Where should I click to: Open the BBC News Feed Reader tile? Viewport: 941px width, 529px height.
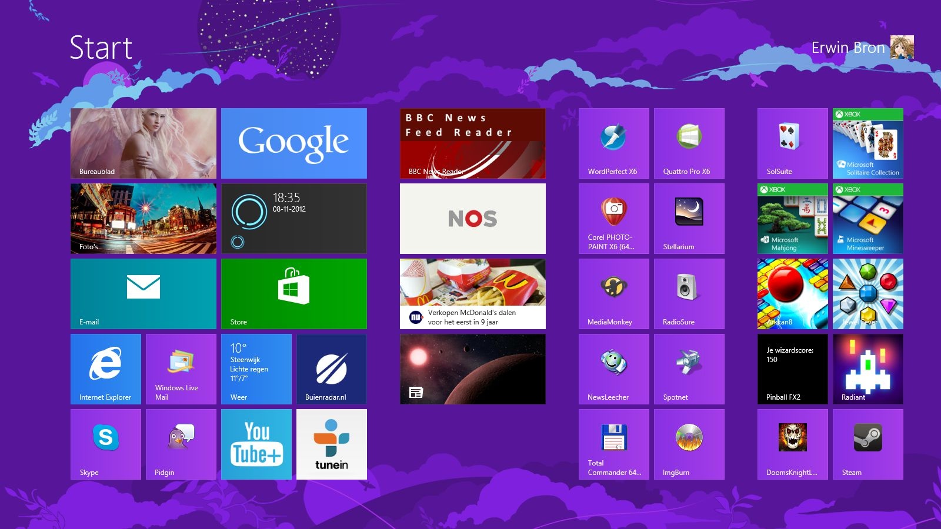[473, 143]
